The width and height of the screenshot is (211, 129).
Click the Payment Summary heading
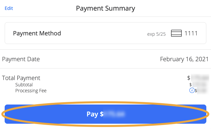pos(105,8)
